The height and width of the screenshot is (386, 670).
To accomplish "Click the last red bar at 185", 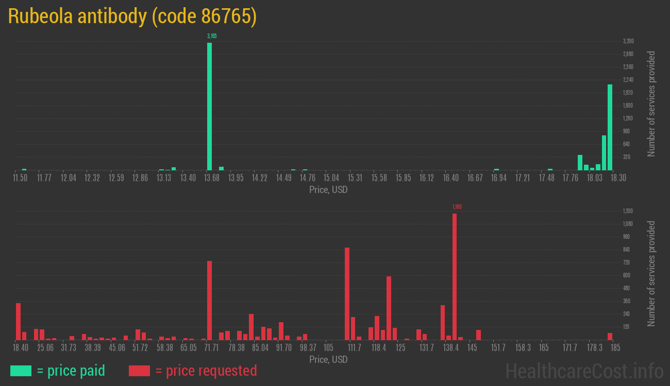I will (610, 336).
